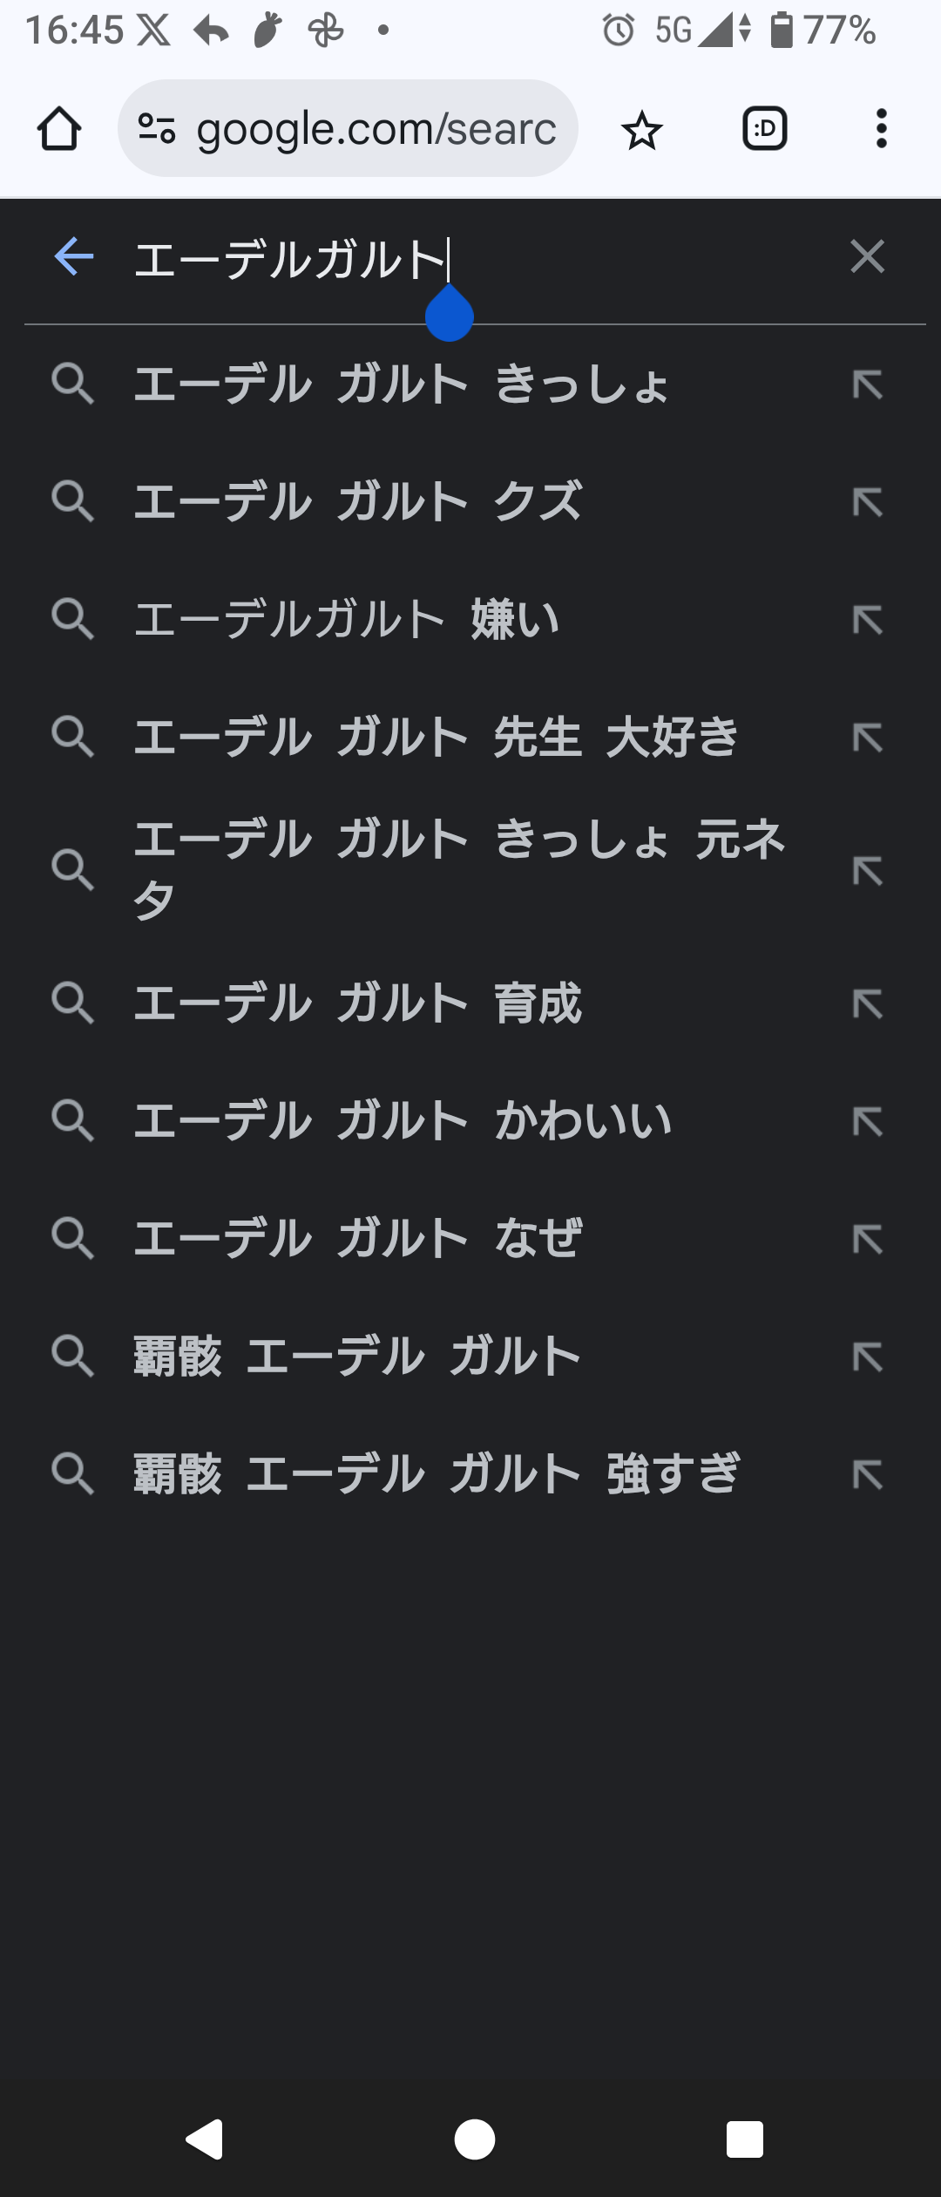The height and width of the screenshot is (2197, 941).
Task: Open site info icon in address bar
Action: pyautogui.click(x=157, y=129)
